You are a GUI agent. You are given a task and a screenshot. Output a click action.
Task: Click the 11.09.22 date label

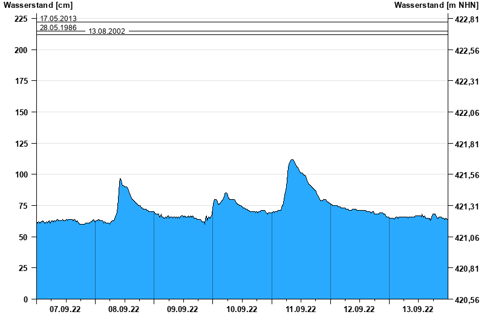pyautogui.click(x=301, y=310)
